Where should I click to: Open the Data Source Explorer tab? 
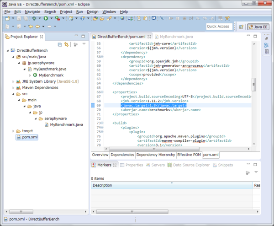(189, 165)
